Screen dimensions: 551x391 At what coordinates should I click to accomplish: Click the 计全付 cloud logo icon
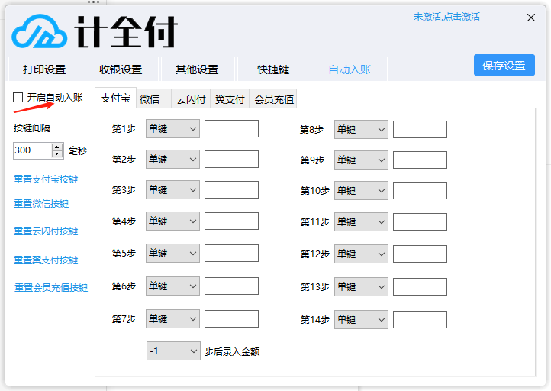coord(40,31)
